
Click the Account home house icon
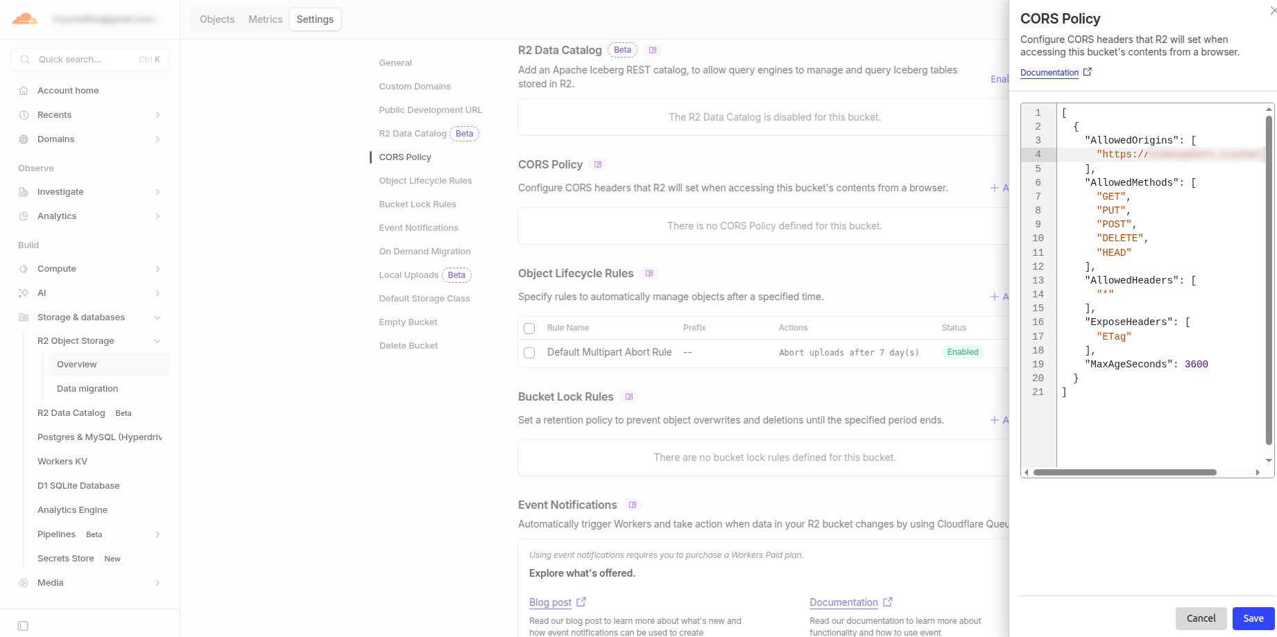click(24, 91)
